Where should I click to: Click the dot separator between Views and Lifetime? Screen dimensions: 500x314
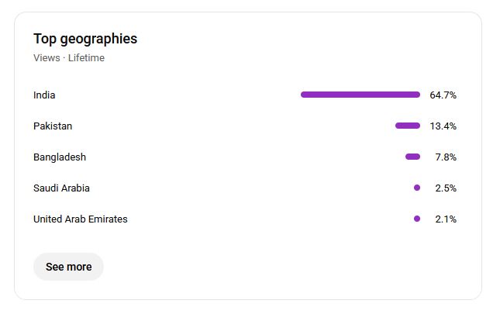point(64,58)
